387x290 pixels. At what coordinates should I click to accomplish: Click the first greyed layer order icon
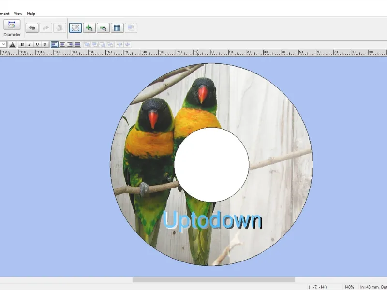pyautogui.click(x=87, y=44)
